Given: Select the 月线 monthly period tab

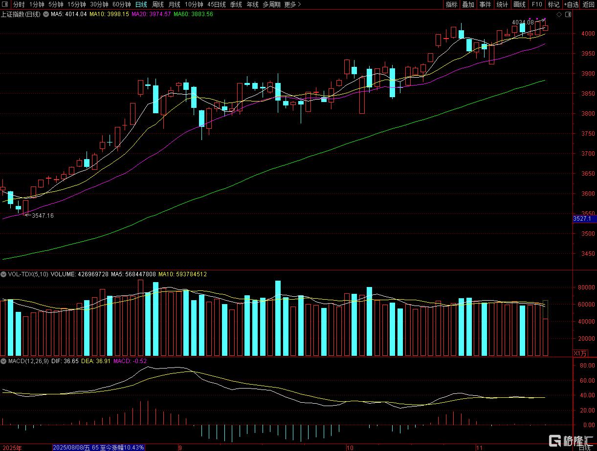Looking at the screenshot, I should [x=174, y=4].
